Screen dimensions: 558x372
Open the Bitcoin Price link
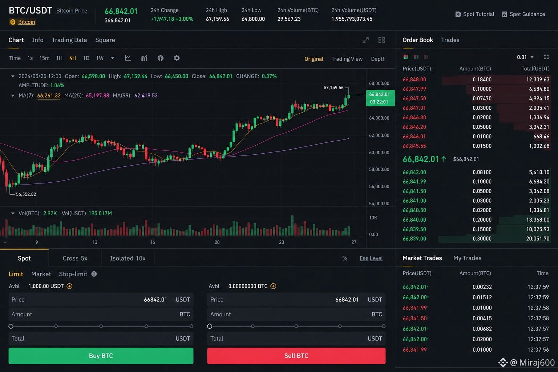coord(72,11)
